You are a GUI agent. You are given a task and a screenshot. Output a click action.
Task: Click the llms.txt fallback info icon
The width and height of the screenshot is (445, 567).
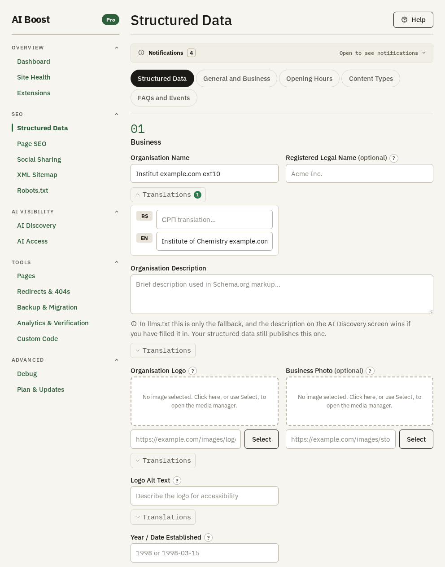point(134,324)
